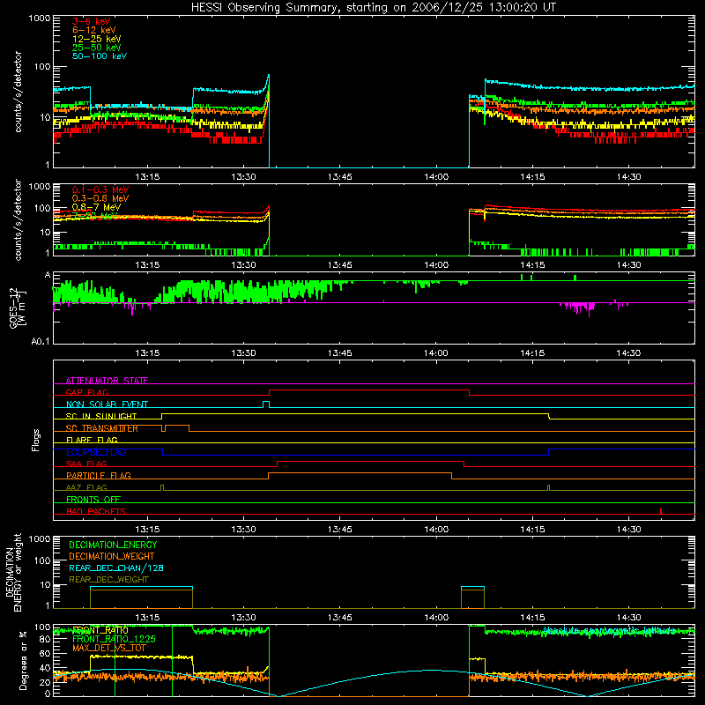Select the NON_SOLAR_EVENT flag label
The height and width of the screenshot is (705, 705).
(x=107, y=404)
